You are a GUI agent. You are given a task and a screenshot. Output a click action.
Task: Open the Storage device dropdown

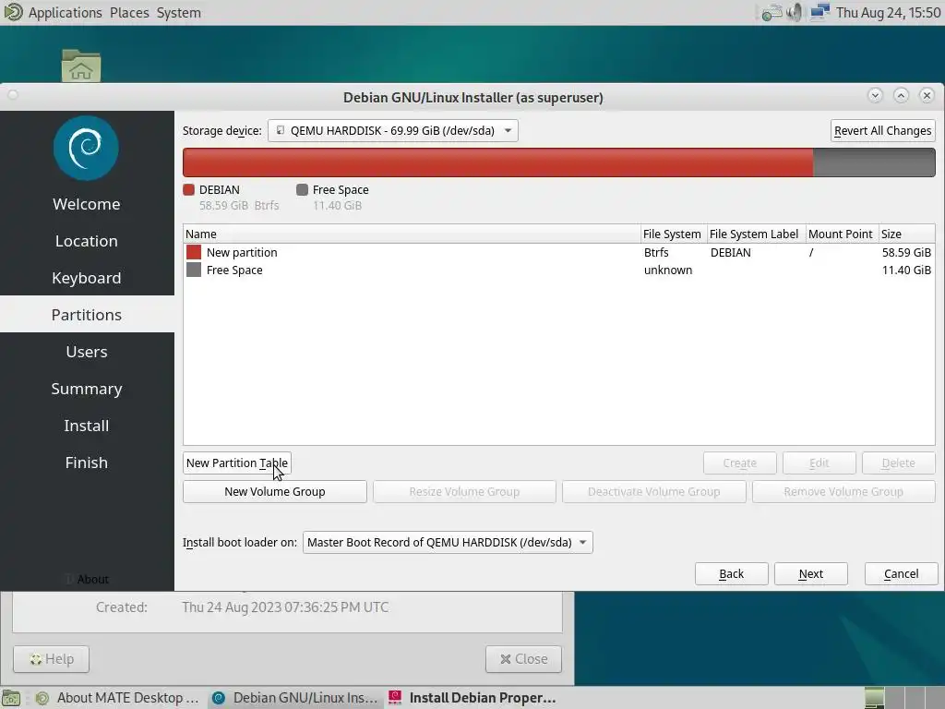[393, 130]
